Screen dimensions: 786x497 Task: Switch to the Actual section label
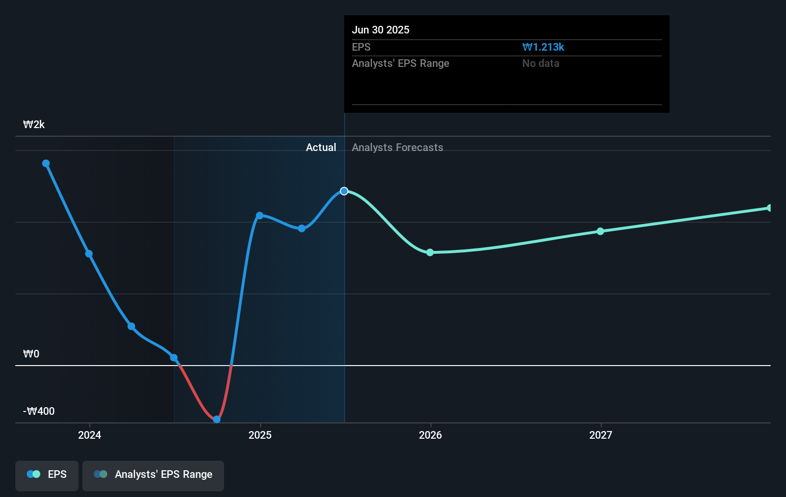click(321, 147)
